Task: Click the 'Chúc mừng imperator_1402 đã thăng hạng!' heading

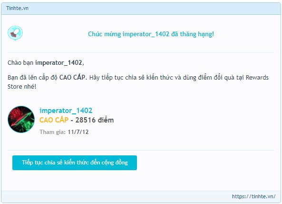Action: 151,34
